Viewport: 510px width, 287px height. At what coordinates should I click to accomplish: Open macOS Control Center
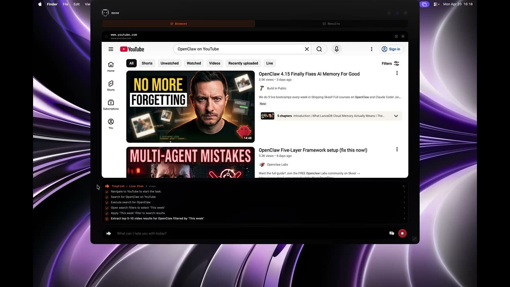point(436,4)
